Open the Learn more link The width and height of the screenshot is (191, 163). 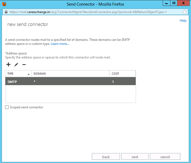[x=60, y=44]
